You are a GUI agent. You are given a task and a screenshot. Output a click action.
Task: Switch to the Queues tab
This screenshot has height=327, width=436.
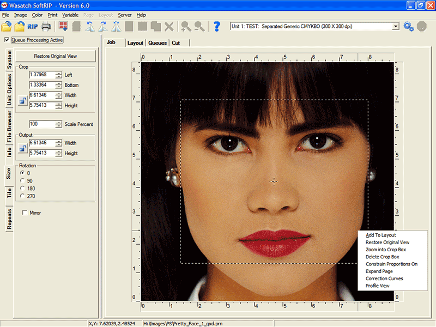[x=158, y=43]
